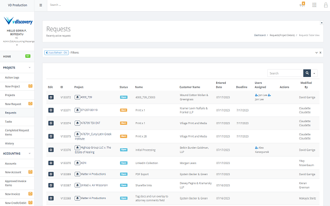Viewport: 330px width, 206px height.
Task: Click the hamburger menu icon in top bar
Action: pos(40,5)
